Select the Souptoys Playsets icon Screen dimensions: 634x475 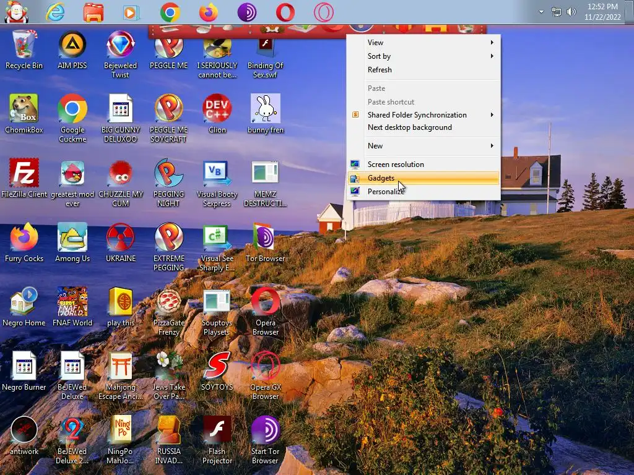[217, 312]
